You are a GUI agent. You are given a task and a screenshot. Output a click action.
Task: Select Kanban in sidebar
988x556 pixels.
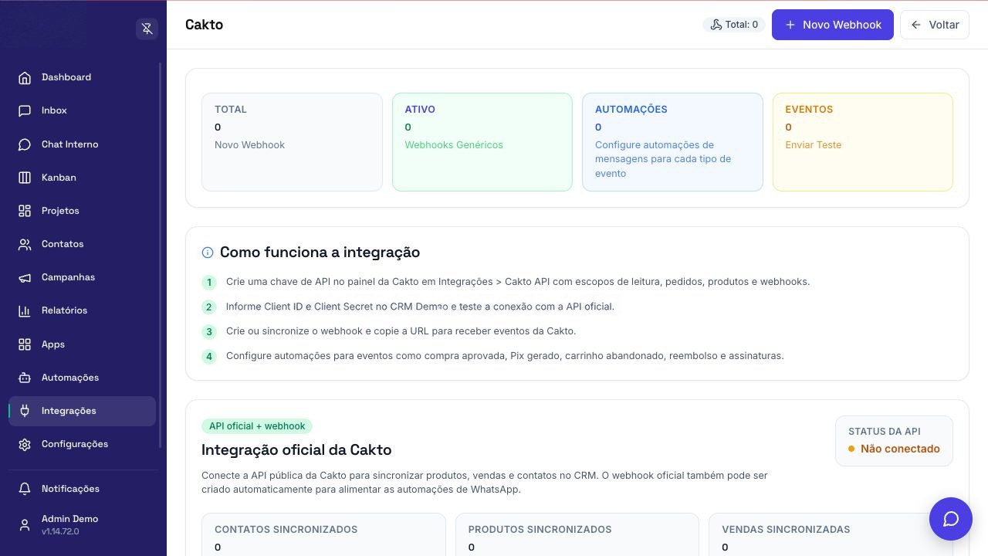[x=82, y=178]
